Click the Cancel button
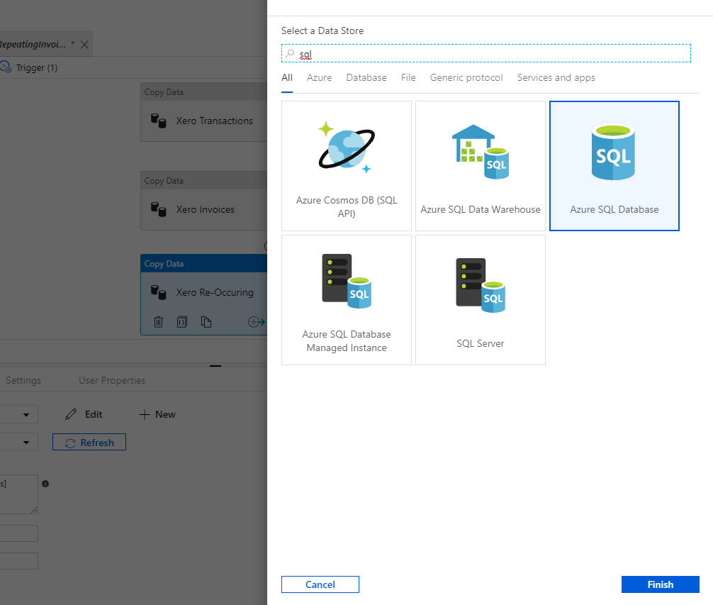Image resolution: width=713 pixels, height=605 pixels. point(320,584)
